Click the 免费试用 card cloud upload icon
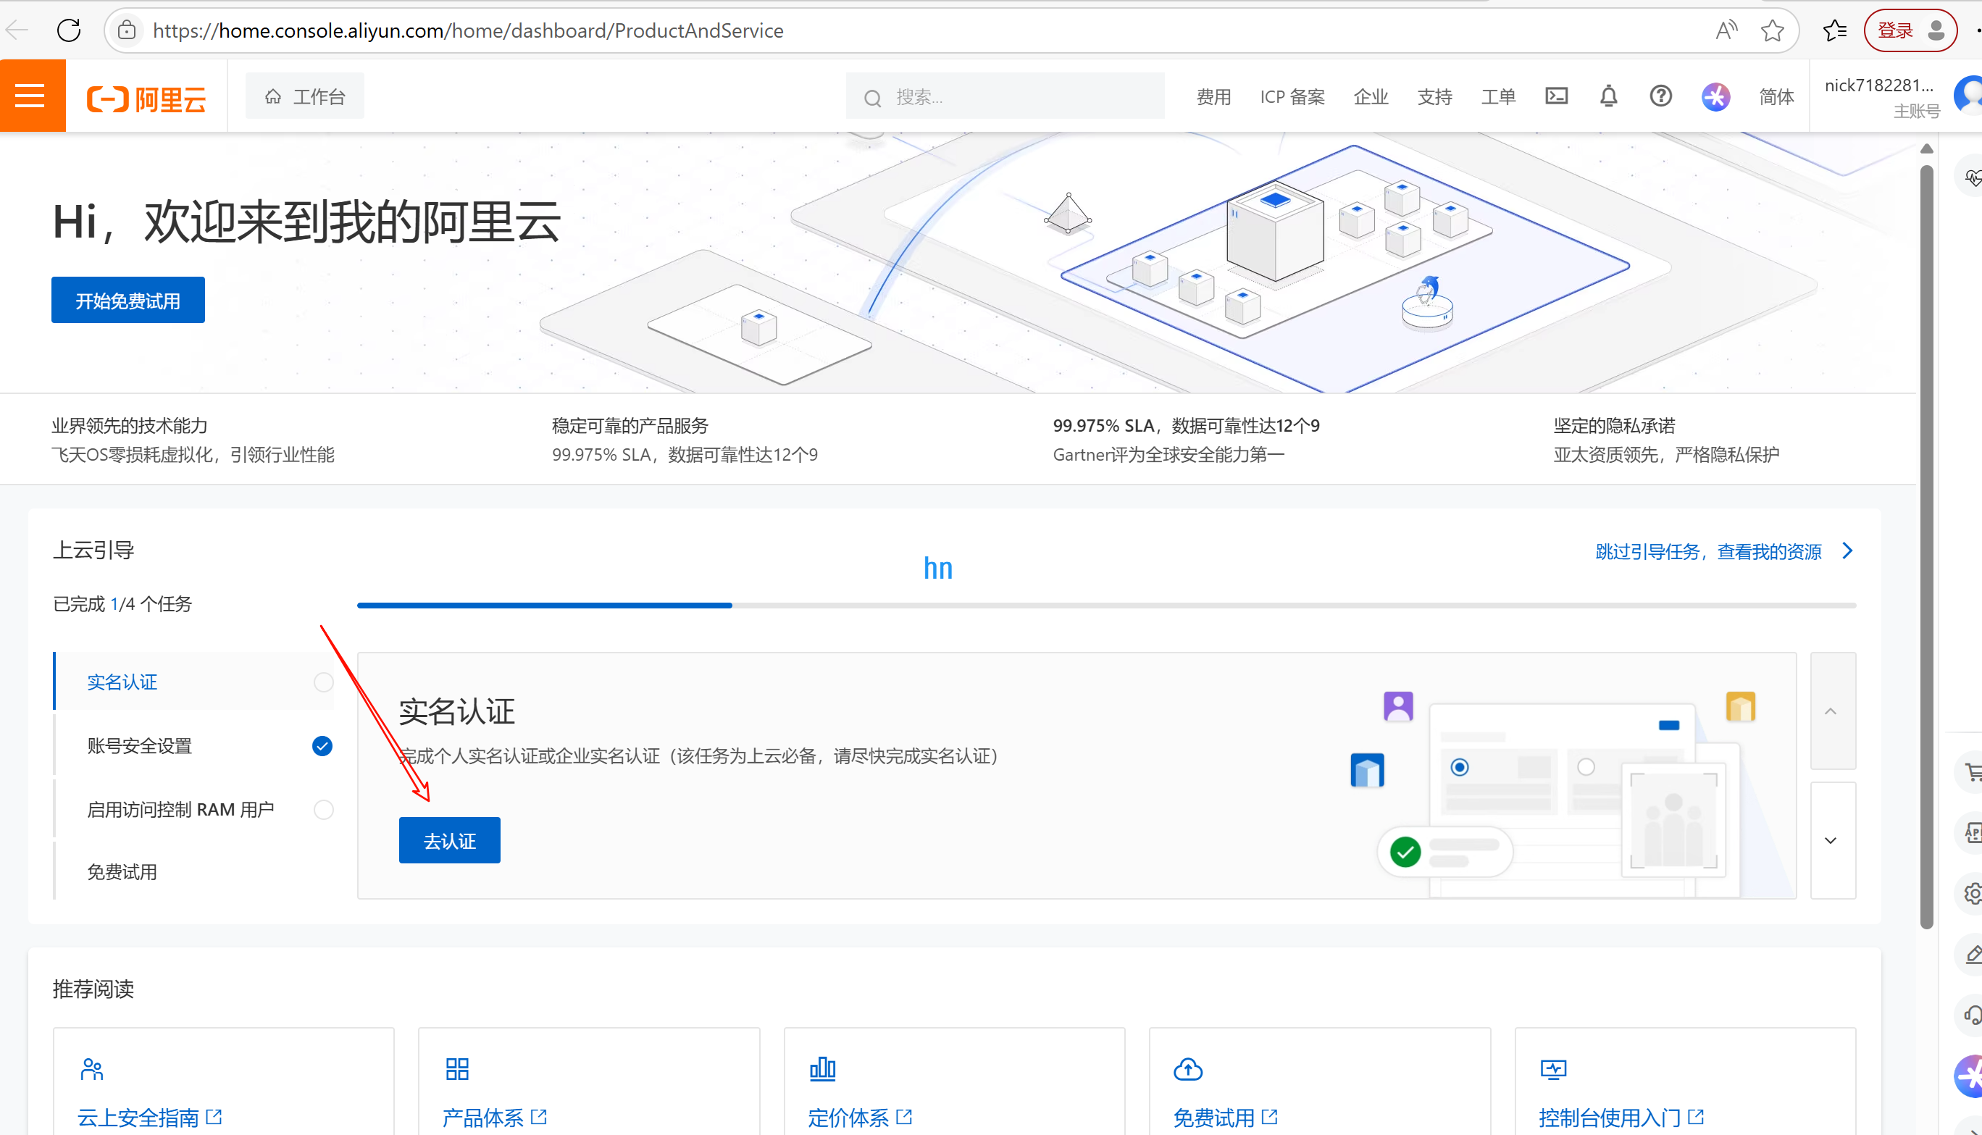 point(1188,1069)
